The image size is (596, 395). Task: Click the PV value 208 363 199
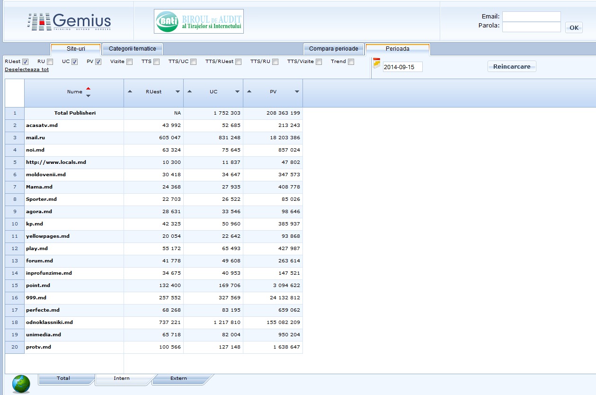[x=283, y=113]
